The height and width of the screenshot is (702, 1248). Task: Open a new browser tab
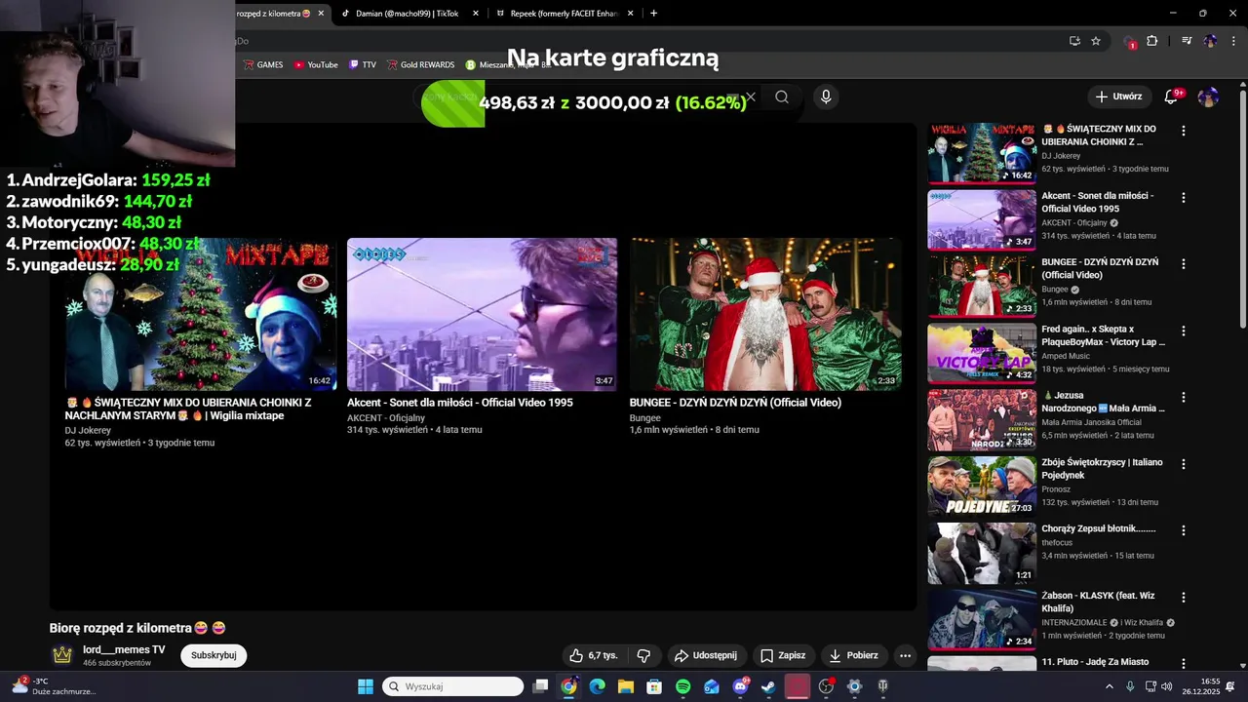[653, 14]
